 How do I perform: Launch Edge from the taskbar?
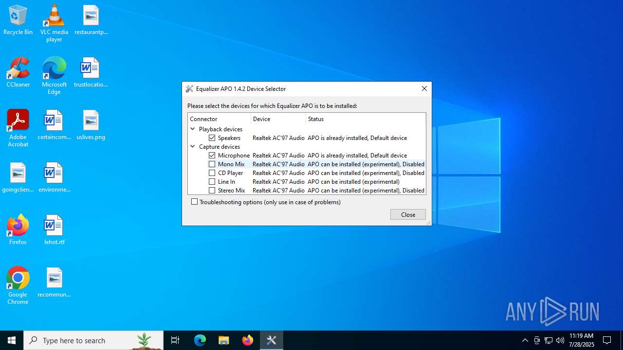click(200, 340)
